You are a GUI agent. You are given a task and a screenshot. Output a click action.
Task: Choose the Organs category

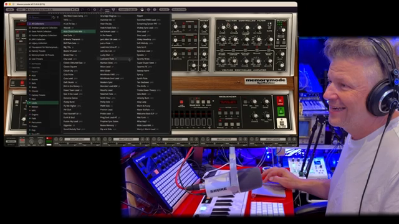pyautogui.click(x=35, y=114)
